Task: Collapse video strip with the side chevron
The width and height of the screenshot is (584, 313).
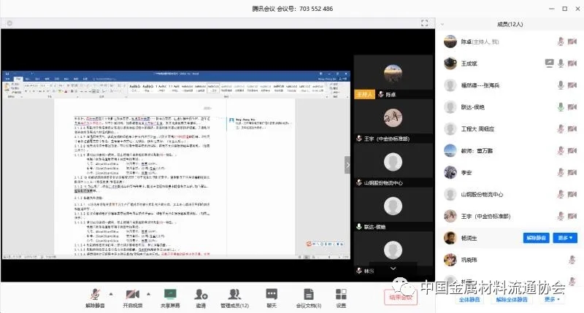Action: coord(347,166)
